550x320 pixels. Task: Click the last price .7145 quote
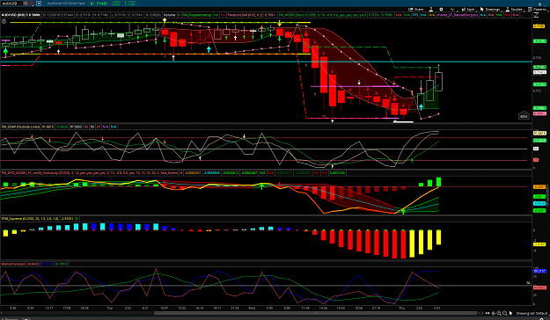tap(99, 4)
